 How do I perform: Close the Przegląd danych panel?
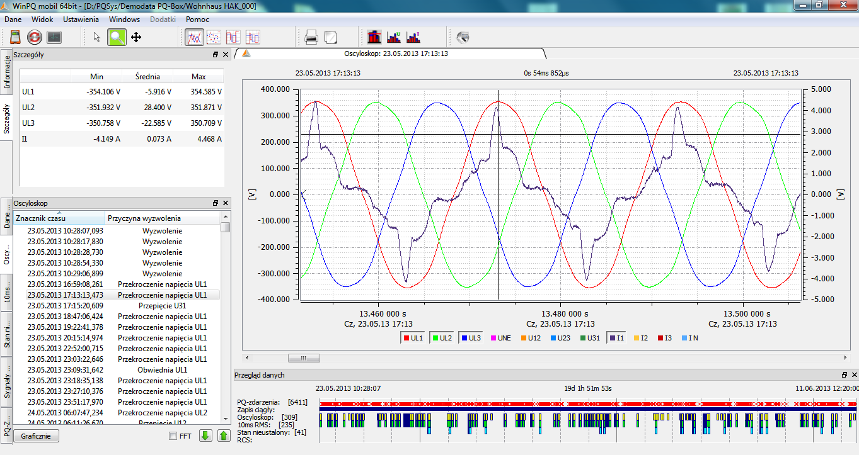click(x=853, y=375)
